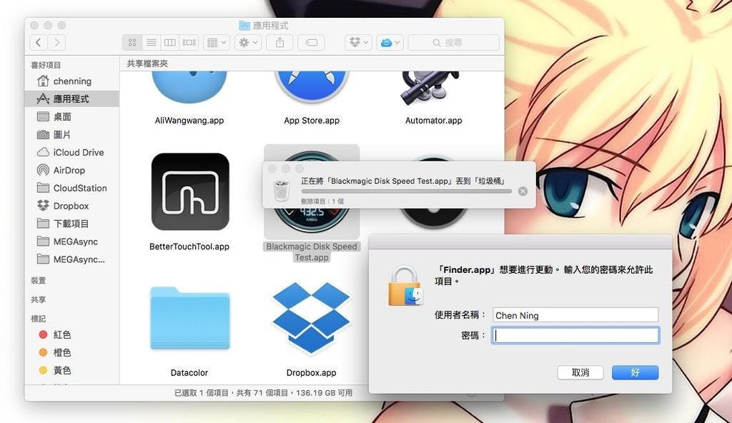Select the App Store.app icon
The height and width of the screenshot is (423, 732).
tap(312, 87)
